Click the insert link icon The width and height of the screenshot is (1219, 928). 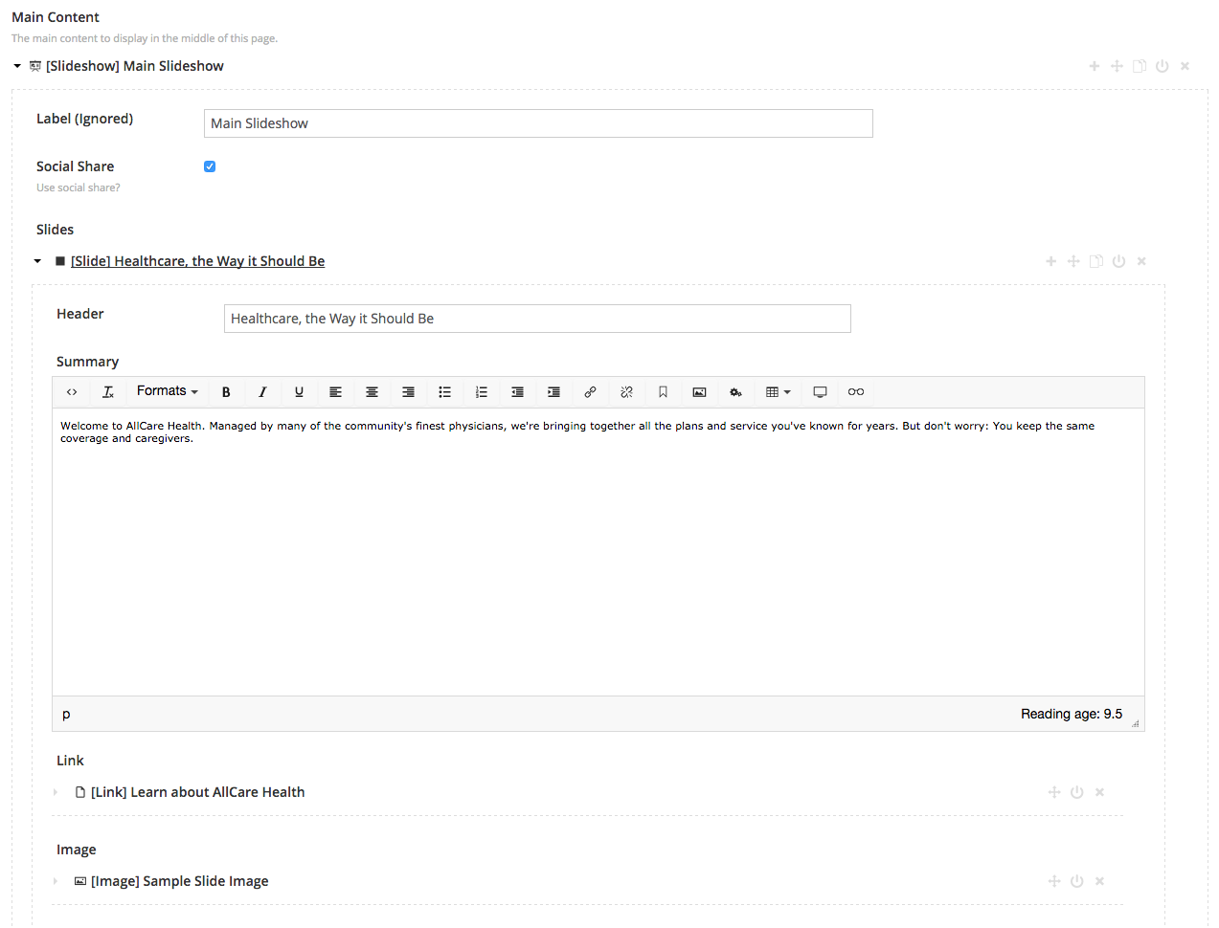[x=590, y=392]
